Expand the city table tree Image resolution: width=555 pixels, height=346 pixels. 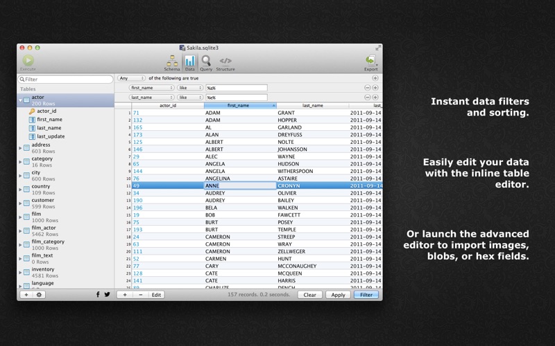(x=20, y=176)
